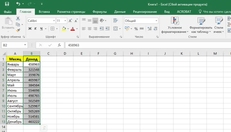Decrease decimal places
The image size is (231, 132).
click(155, 29)
